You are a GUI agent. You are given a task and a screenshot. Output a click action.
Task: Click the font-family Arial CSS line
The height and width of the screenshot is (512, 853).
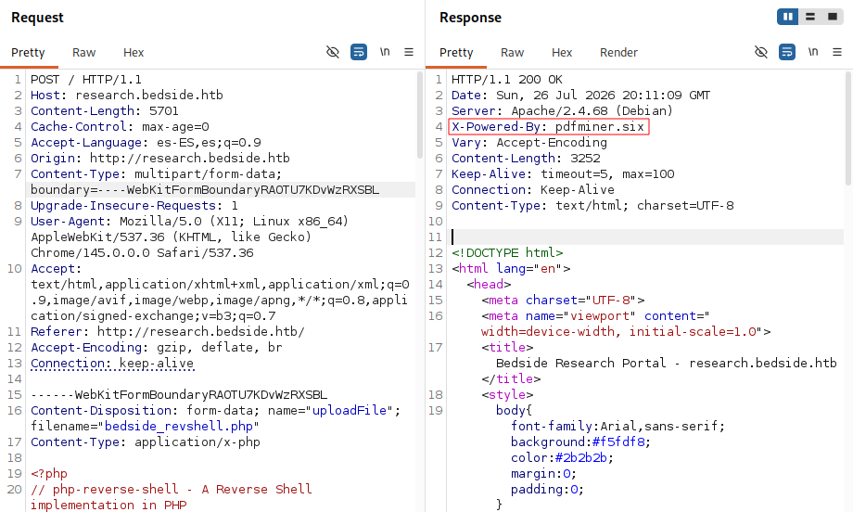617,427
